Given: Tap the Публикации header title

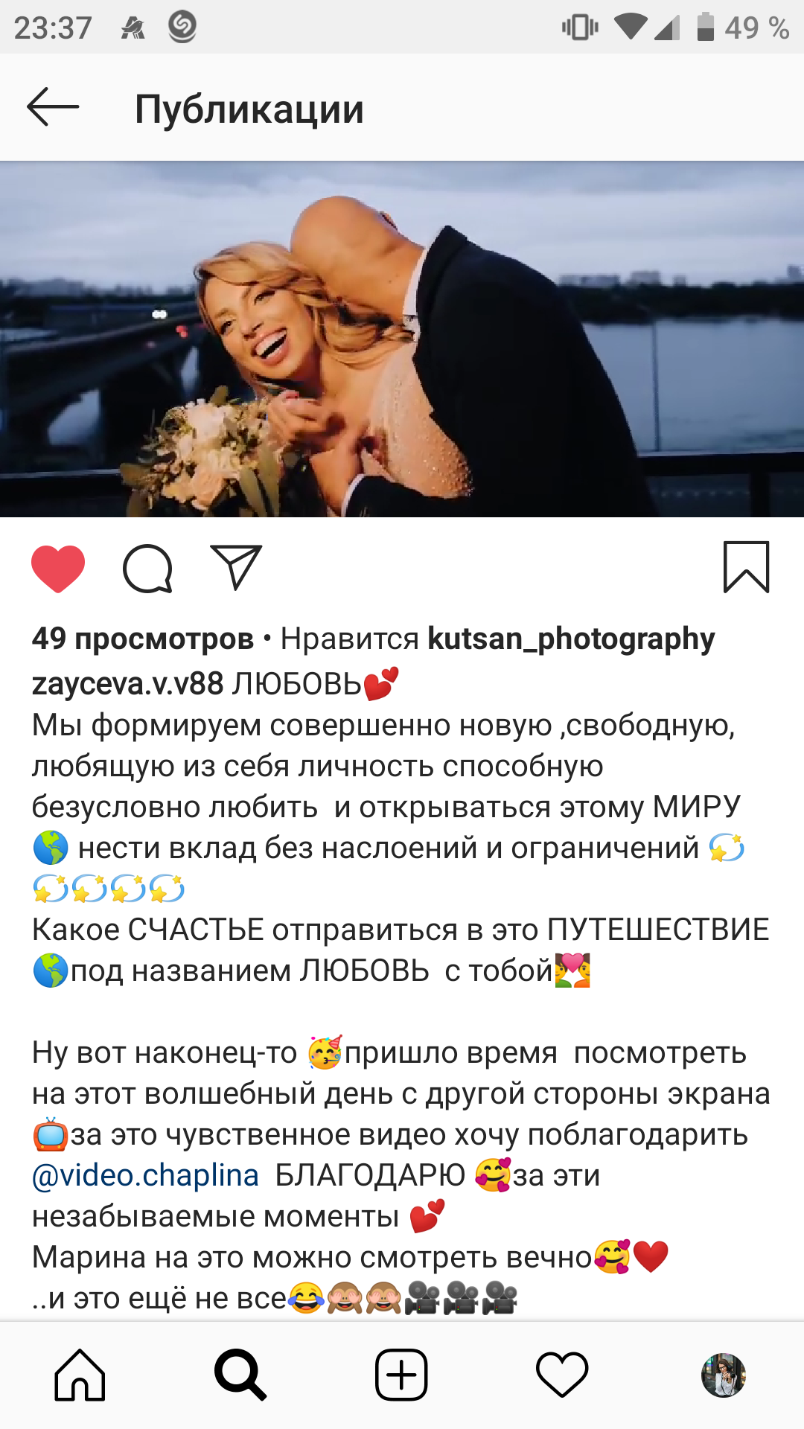Looking at the screenshot, I should pos(249,109).
